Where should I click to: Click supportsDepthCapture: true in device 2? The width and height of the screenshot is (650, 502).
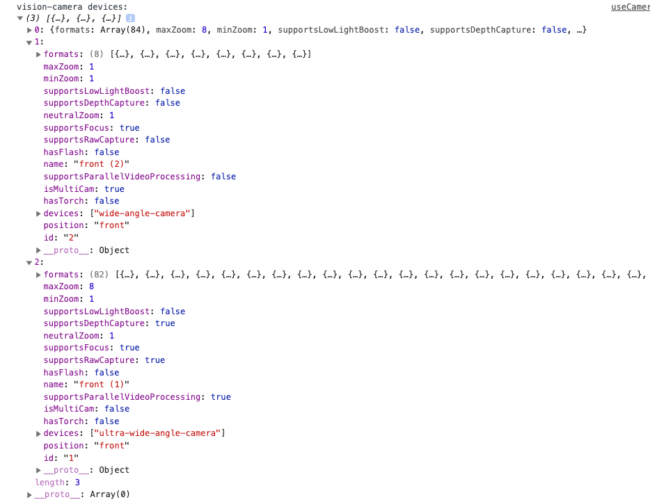[x=109, y=323]
